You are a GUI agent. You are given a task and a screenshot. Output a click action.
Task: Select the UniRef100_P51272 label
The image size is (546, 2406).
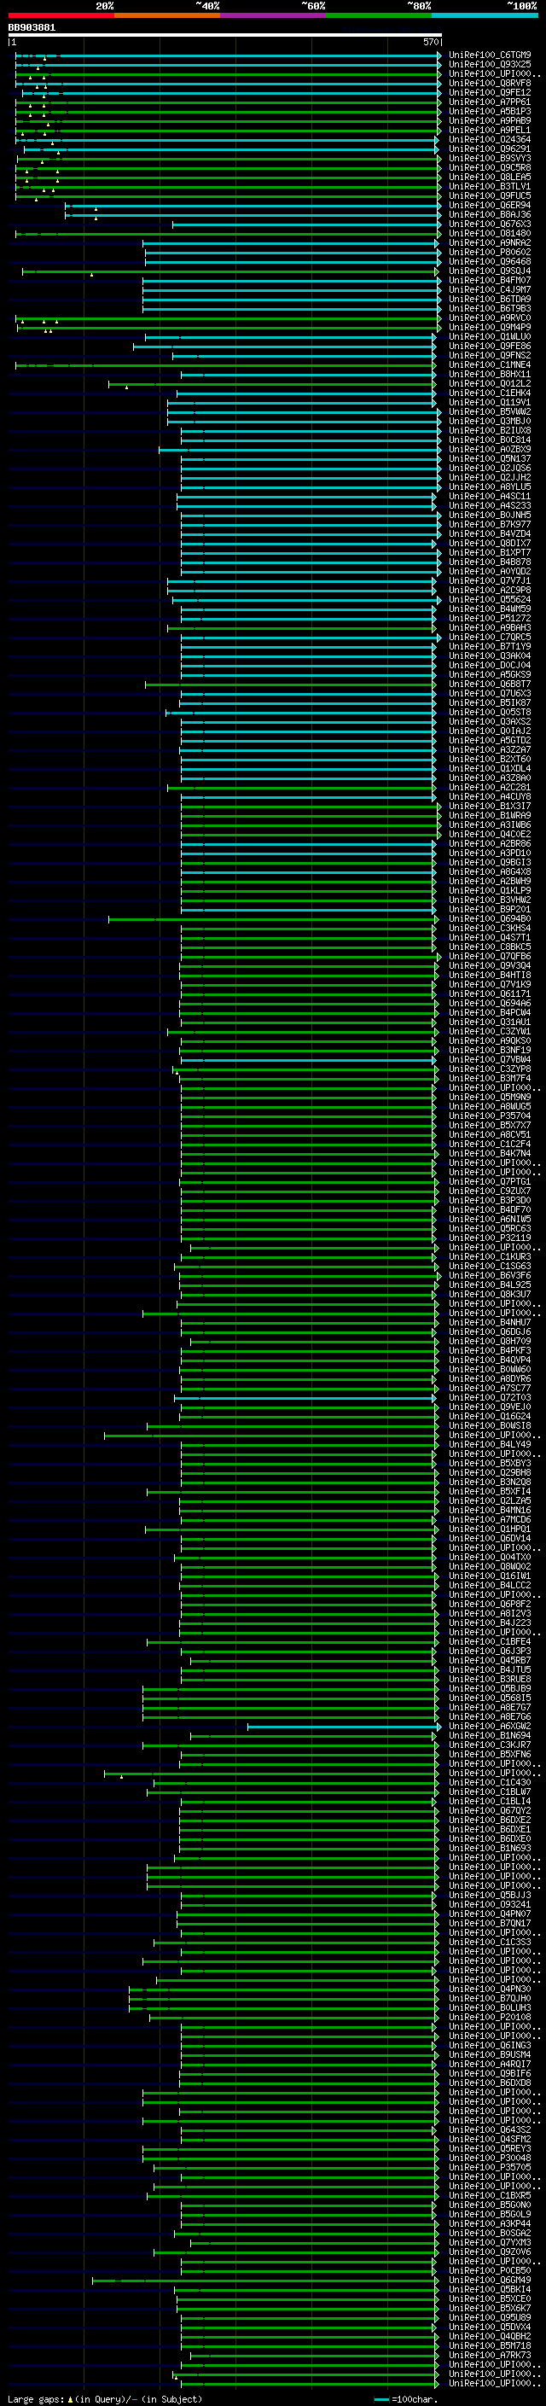pos(490,618)
